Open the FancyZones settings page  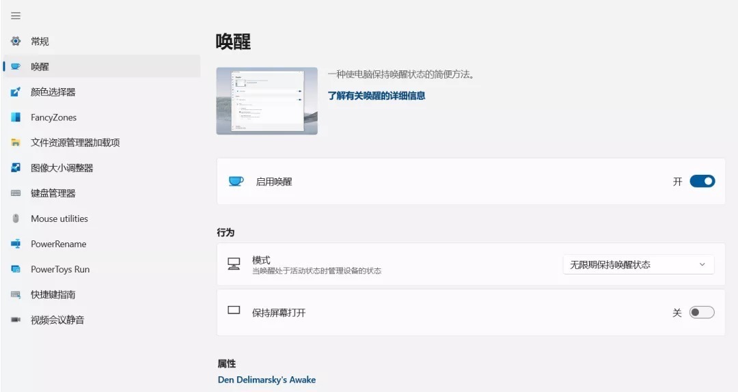(x=102, y=117)
